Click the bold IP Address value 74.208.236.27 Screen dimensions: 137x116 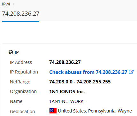(65, 62)
